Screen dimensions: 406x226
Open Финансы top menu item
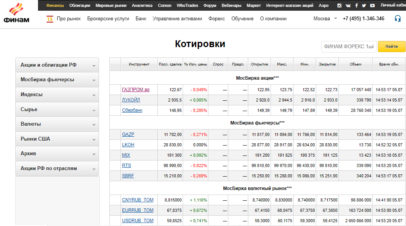[x=55, y=5]
